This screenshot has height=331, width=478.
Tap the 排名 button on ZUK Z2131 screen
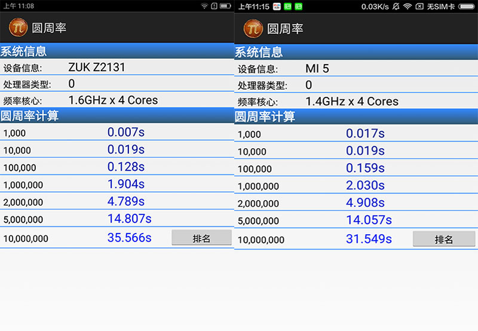coord(201,237)
